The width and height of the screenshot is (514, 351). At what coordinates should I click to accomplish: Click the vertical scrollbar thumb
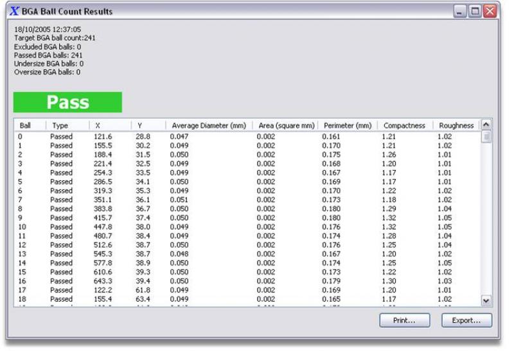point(486,137)
